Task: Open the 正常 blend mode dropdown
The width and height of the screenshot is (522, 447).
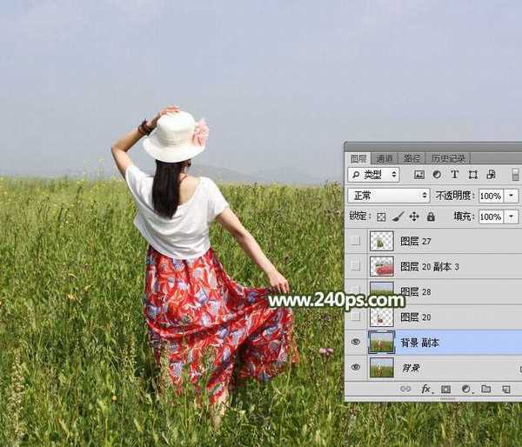Action: point(388,196)
